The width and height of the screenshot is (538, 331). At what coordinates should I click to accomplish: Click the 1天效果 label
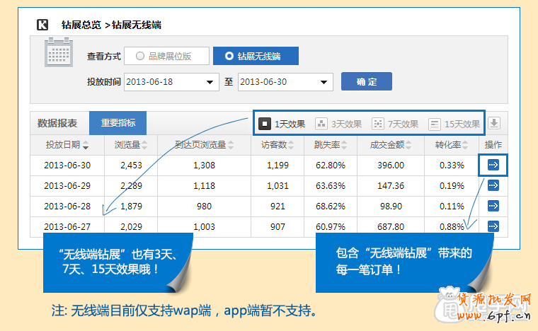[x=290, y=124]
